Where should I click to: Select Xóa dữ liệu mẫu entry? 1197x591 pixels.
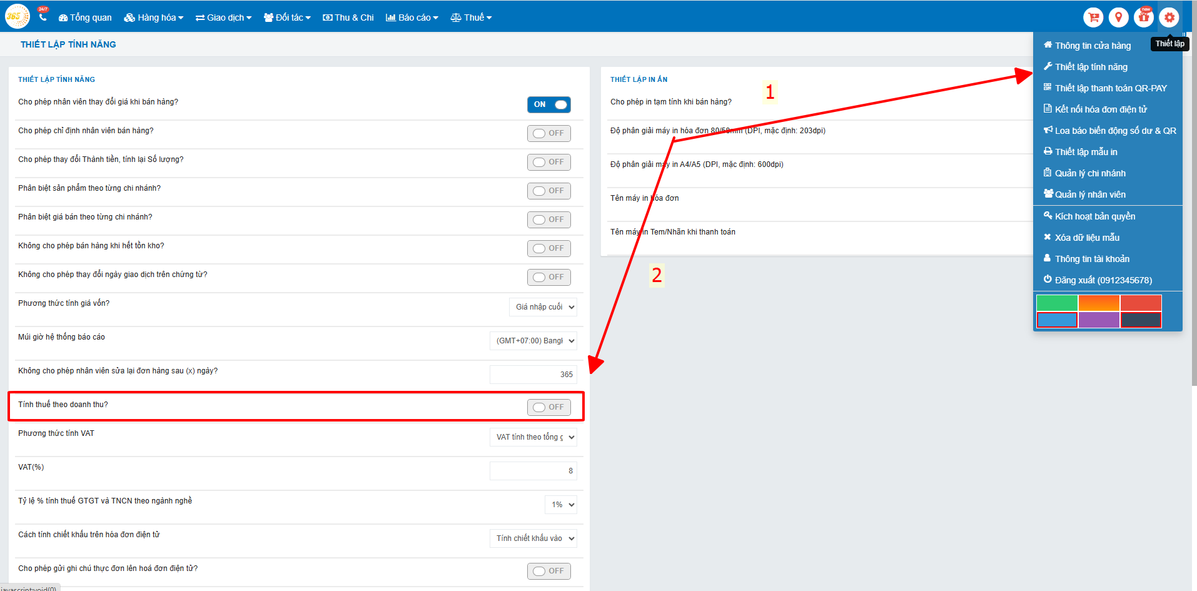(x=1087, y=238)
